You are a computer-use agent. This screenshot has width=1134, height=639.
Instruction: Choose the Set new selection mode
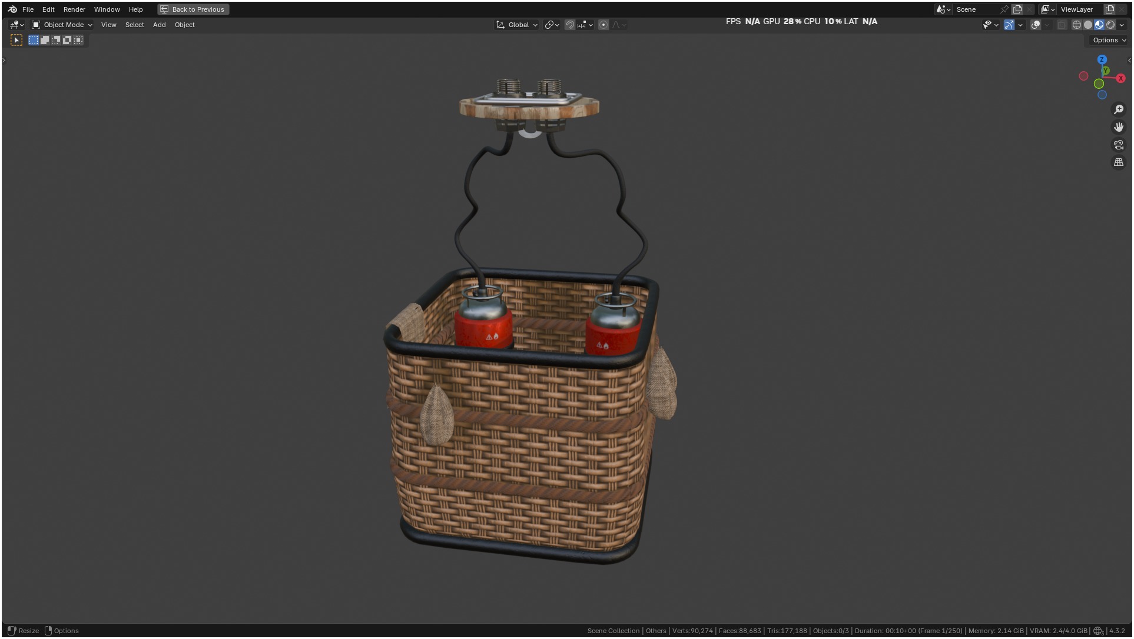coord(34,40)
